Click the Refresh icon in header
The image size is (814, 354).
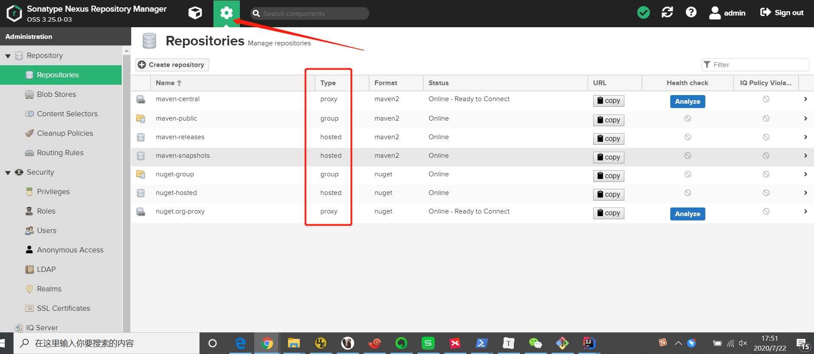[x=667, y=13]
